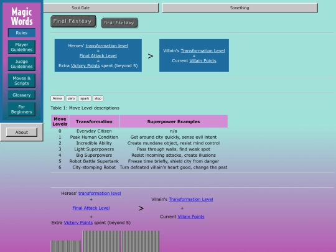This screenshot has height=252, width=336.
Task: Follow Villain Points link at bottom
Action: coord(191,217)
